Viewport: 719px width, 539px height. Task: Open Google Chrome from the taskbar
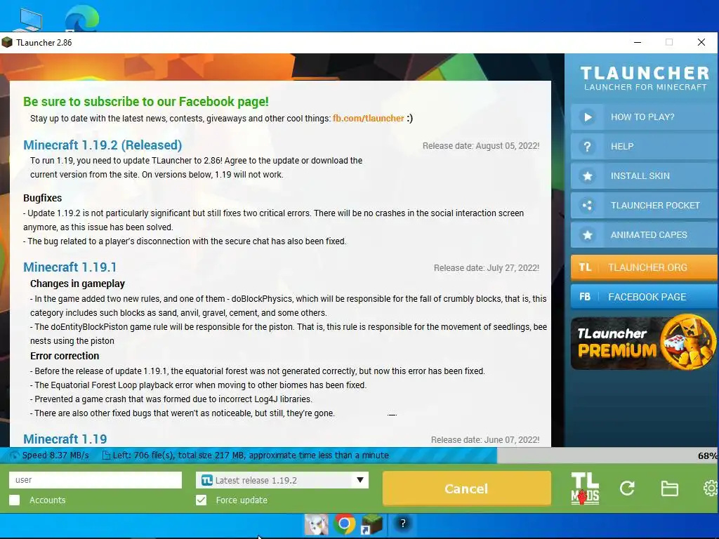(345, 524)
